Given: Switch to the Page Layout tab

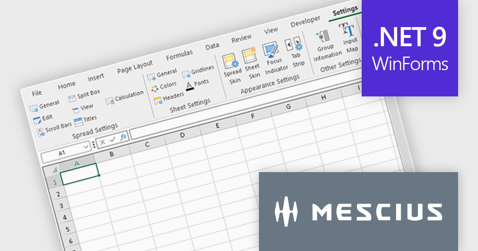Looking at the screenshot, I should click(x=135, y=67).
